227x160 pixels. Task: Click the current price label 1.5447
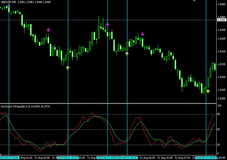(221, 20)
